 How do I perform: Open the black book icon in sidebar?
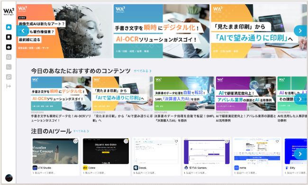9,37
